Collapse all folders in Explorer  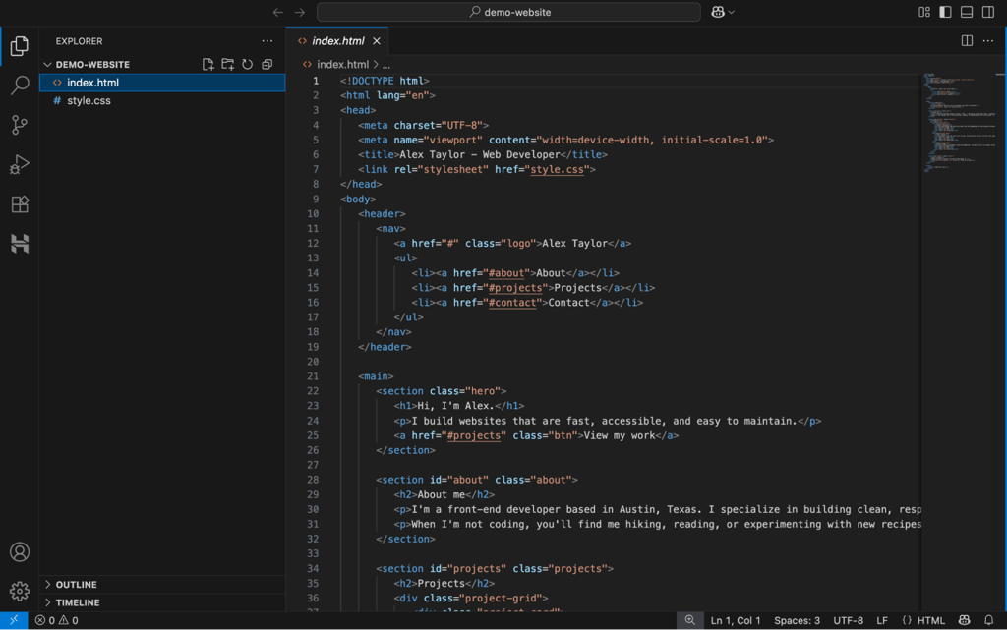click(x=267, y=64)
